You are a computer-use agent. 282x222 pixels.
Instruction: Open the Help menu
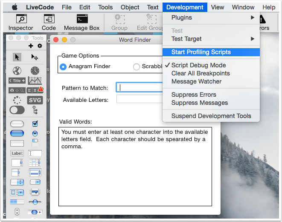(269, 7)
